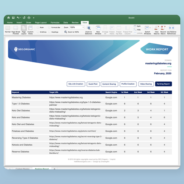Open the undo history dropdown arrow
184x184 pixels.
click(21, 18)
